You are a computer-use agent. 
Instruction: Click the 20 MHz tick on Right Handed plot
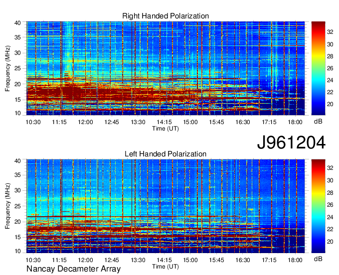click(18, 84)
